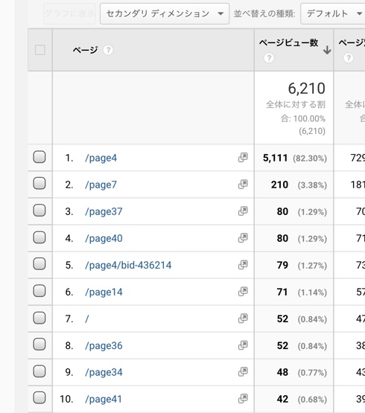Click help icon under ページビュー数 header
The height and width of the screenshot is (413, 365).
coord(269,58)
